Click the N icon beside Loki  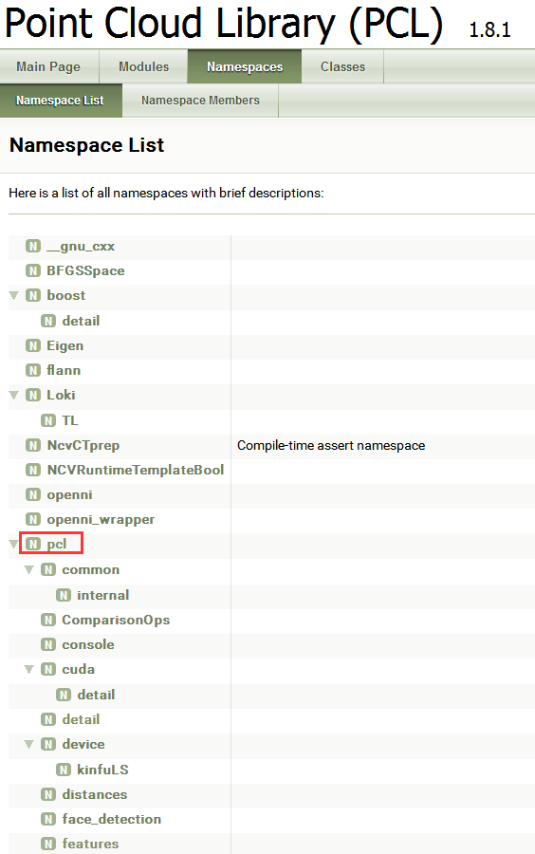[33, 395]
